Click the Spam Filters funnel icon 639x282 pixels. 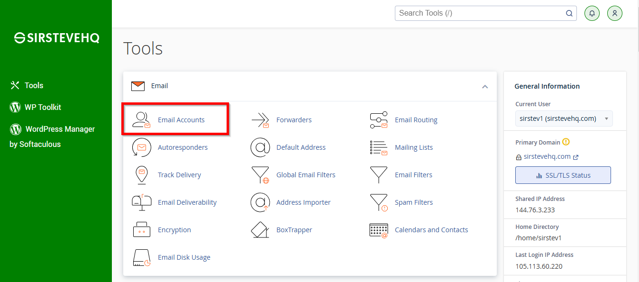[378, 202]
